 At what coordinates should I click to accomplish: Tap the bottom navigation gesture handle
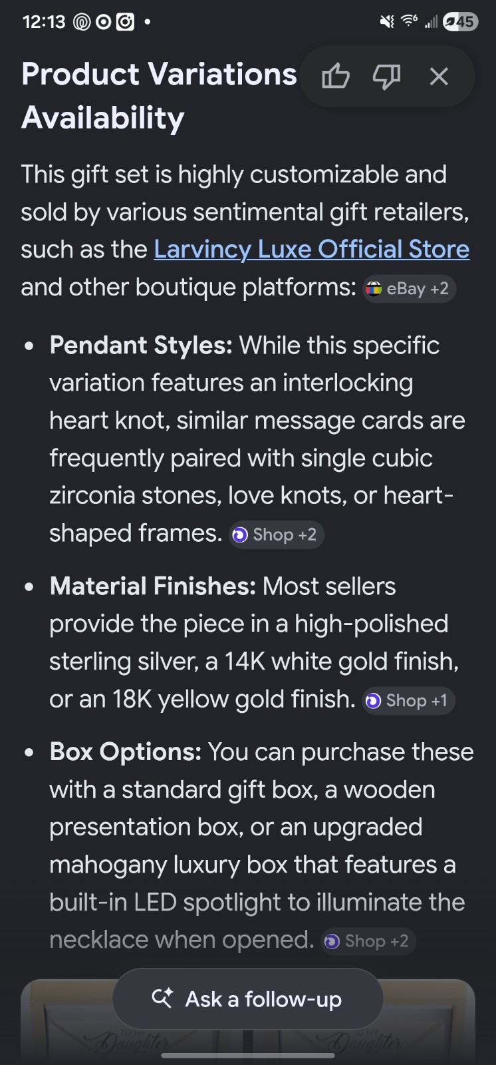coord(247,1055)
